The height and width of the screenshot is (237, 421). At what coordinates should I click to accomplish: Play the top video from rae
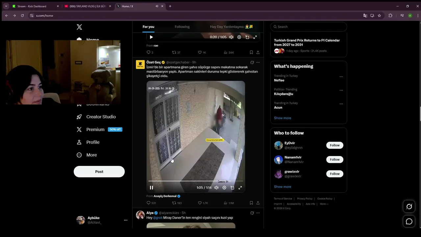pos(151,37)
